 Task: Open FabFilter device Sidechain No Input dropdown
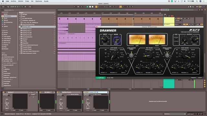point(61,96)
